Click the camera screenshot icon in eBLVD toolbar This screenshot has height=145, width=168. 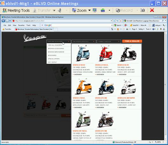[x=143, y=10]
